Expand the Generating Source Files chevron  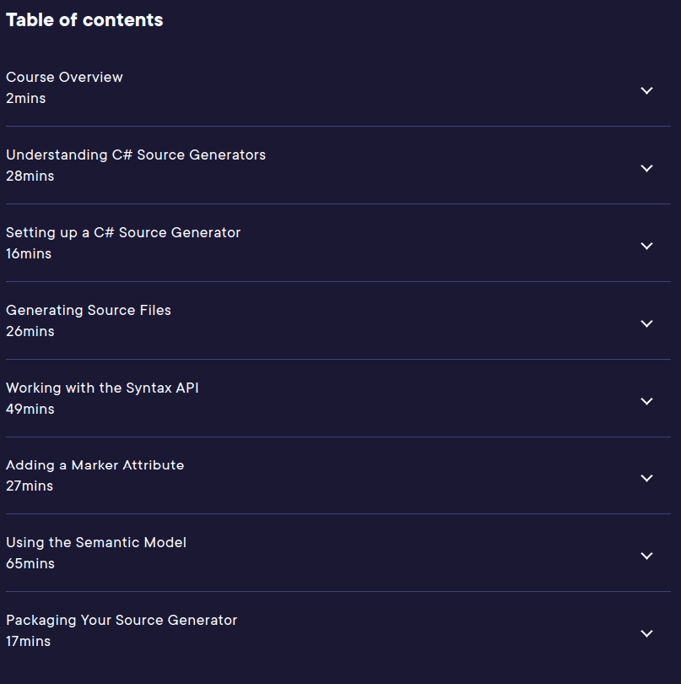(646, 323)
